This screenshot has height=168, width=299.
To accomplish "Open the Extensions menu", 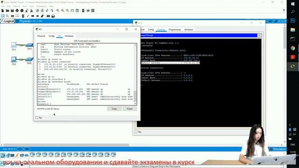I will (x=42, y=6).
